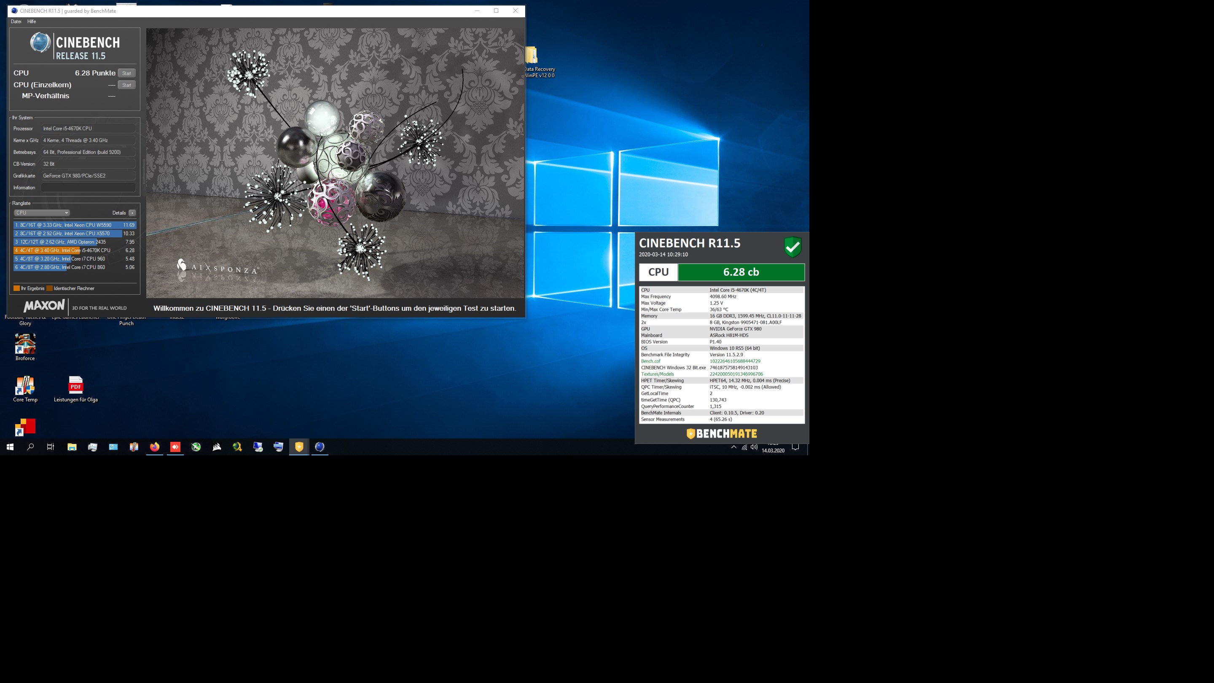Image resolution: width=1214 pixels, height=683 pixels.
Task: Open the yellow-green swirl taskbar icon
Action: pyautogui.click(x=237, y=447)
